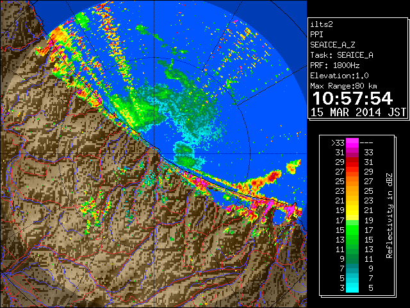Click the 'PPI' scan type text
Viewport: 410px width, 308px height.
click(316, 35)
